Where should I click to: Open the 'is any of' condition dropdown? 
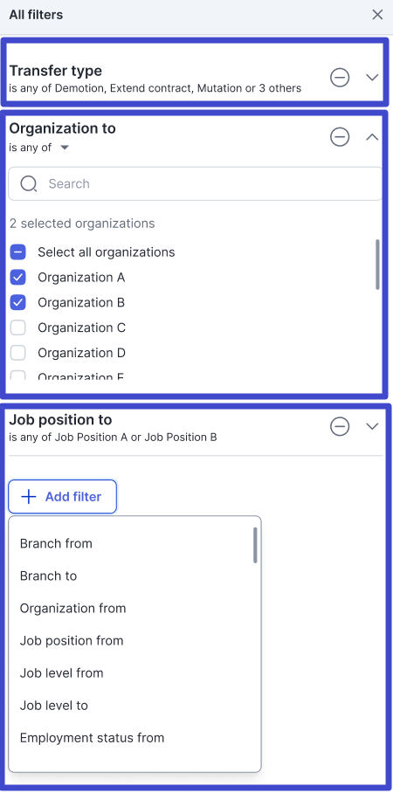(x=39, y=148)
